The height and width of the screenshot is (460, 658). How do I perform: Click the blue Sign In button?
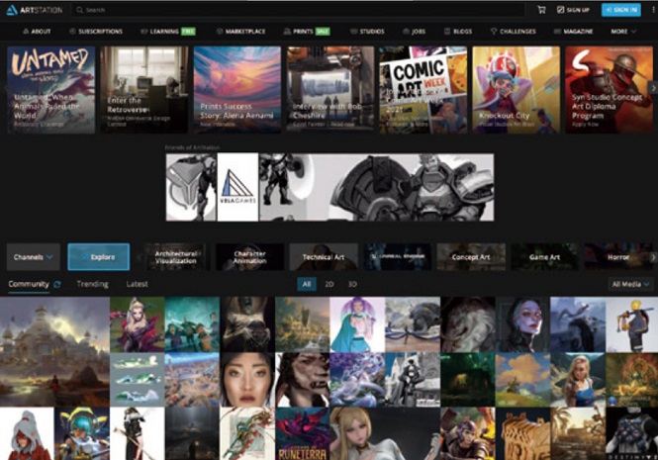pyautogui.click(x=621, y=10)
